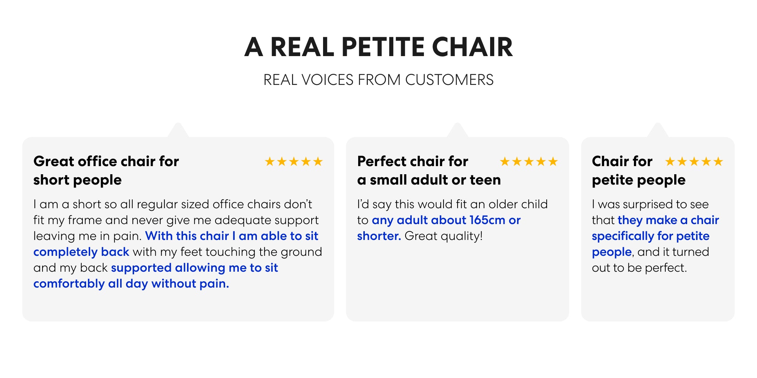Image resolution: width=757 pixels, height=378 pixels.
Task: Click highlighted phrase "they make a chair"
Action: click(668, 220)
